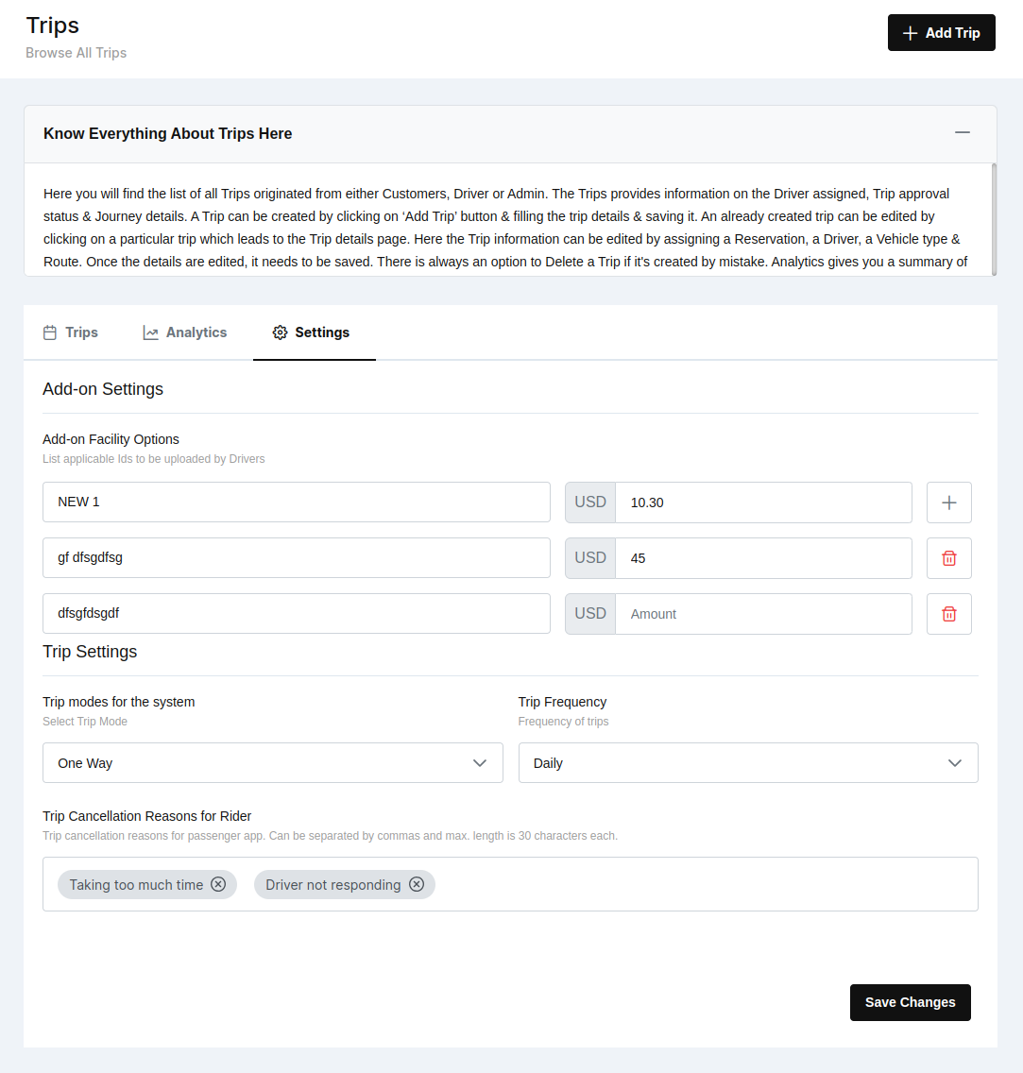The image size is (1023, 1073).
Task: Click the info panel scrollbar
Action: coord(994,219)
